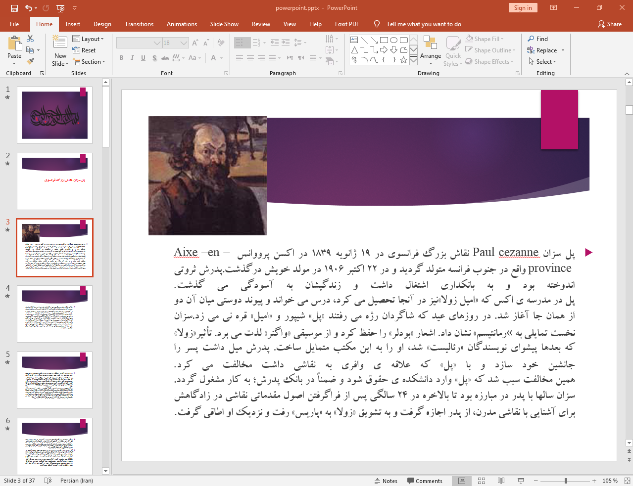Image resolution: width=633 pixels, height=486 pixels.
Task: Open the Foxit PDF tab
Action: click(x=347, y=24)
